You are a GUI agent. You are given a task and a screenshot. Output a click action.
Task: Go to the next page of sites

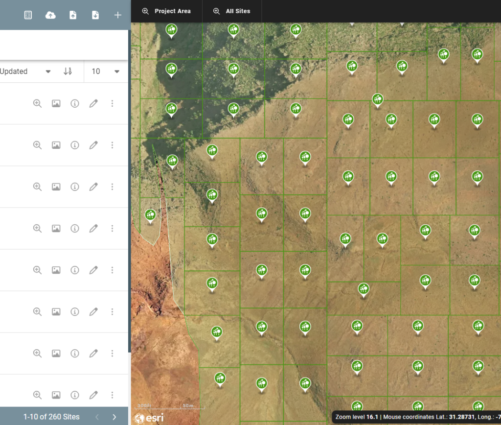(114, 417)
